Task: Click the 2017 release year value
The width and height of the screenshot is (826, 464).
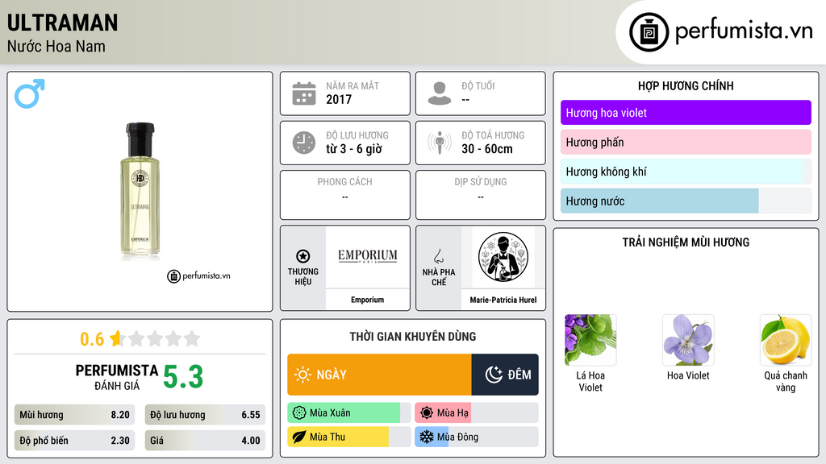Action: (x=339, y=99)
